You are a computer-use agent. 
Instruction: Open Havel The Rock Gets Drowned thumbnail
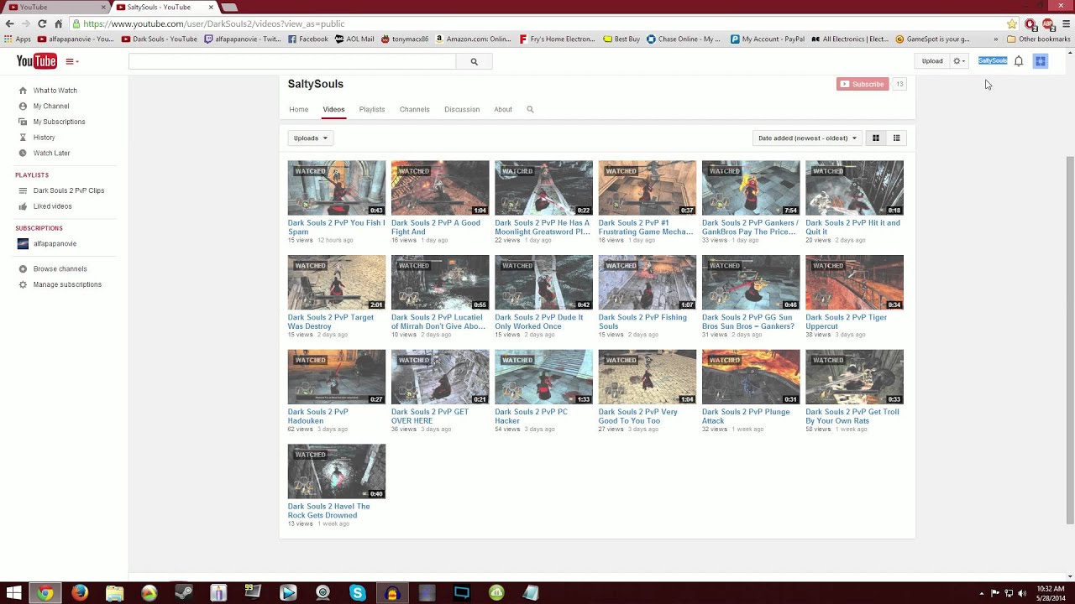(x=337, y=471)
